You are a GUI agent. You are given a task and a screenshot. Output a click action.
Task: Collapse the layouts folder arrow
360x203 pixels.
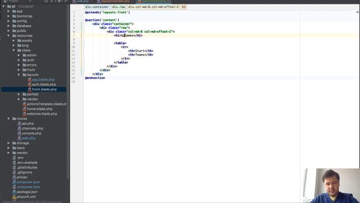point(19,75)
